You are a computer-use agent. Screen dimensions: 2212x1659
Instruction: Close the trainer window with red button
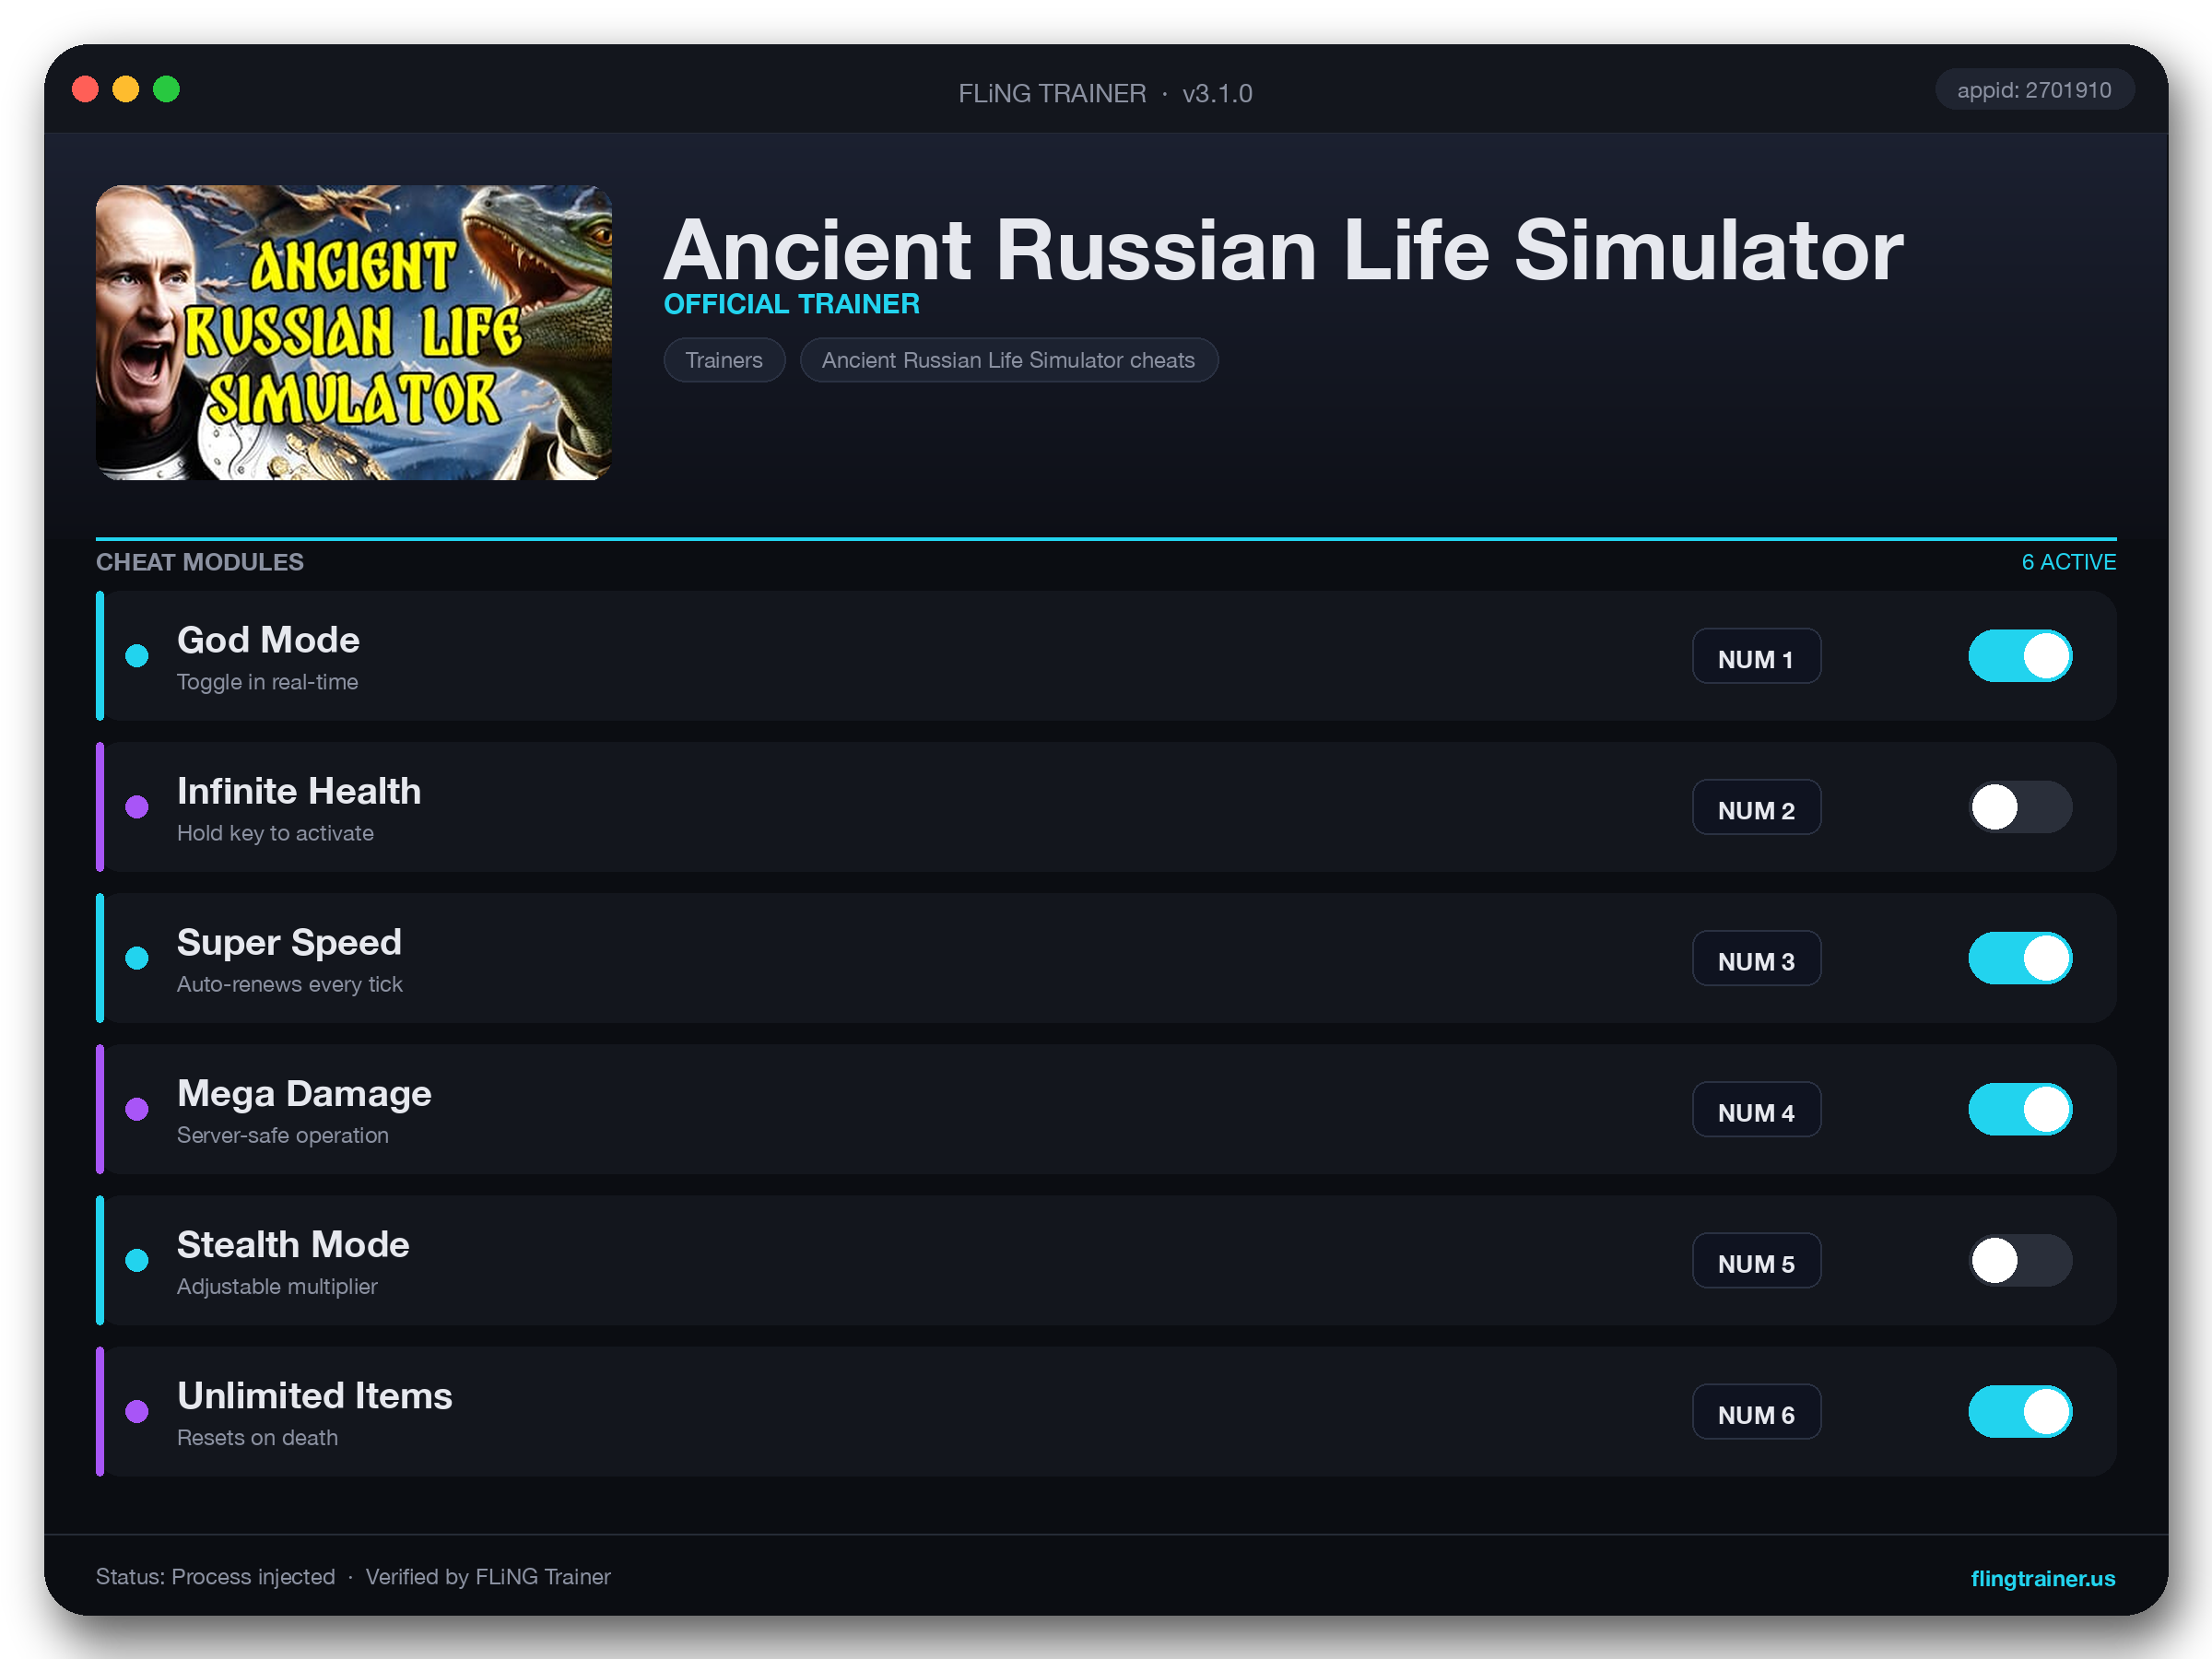(x=86, y=89)
